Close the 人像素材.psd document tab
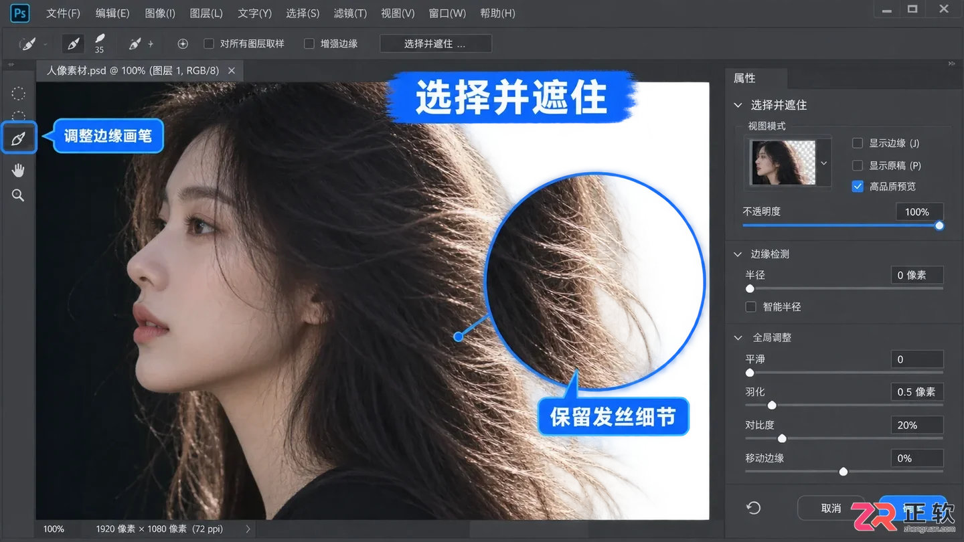Screen dimensions: 964x542 232,70
